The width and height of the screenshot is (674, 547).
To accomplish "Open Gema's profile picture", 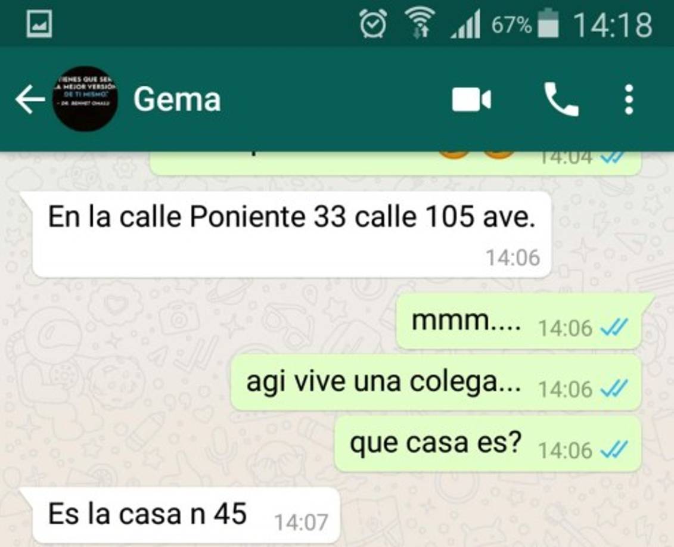I will 85,98.
